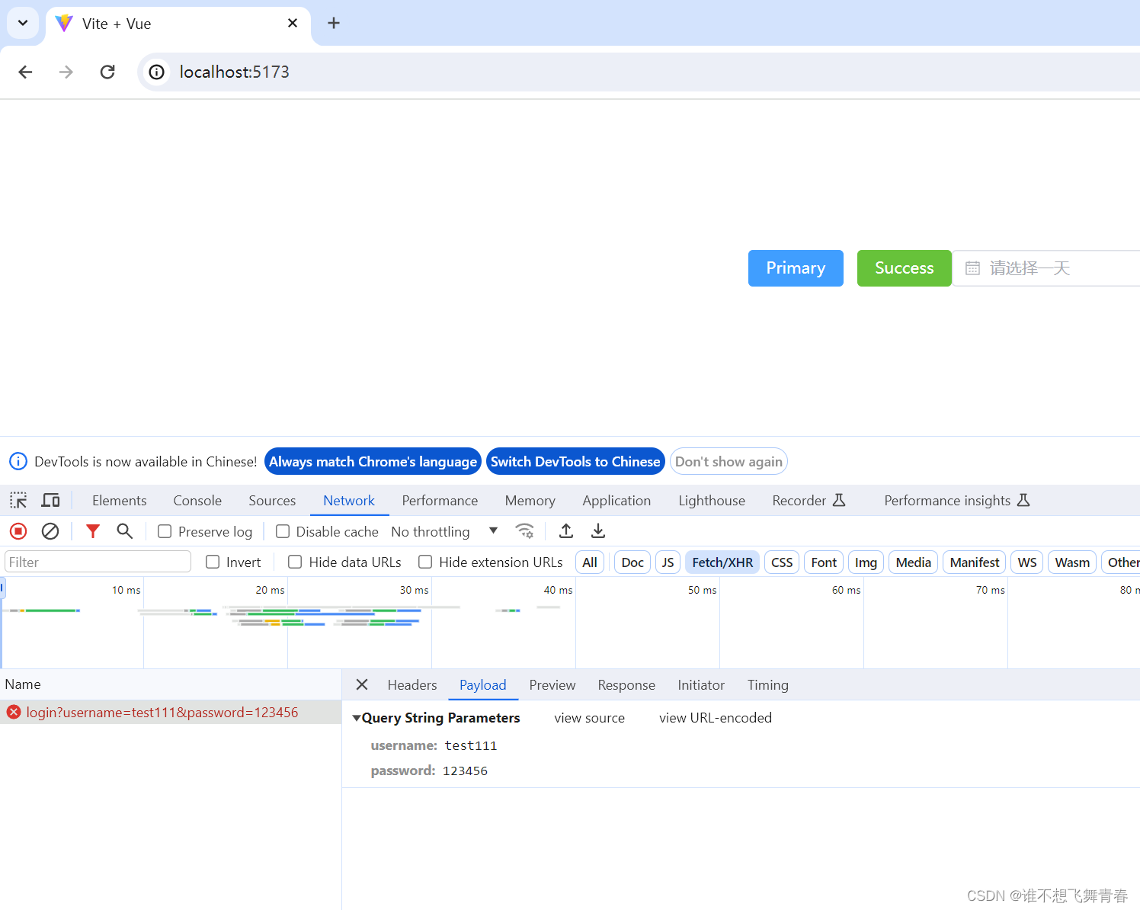
Task: Open network search magnifier
Action: pos(124,531)
